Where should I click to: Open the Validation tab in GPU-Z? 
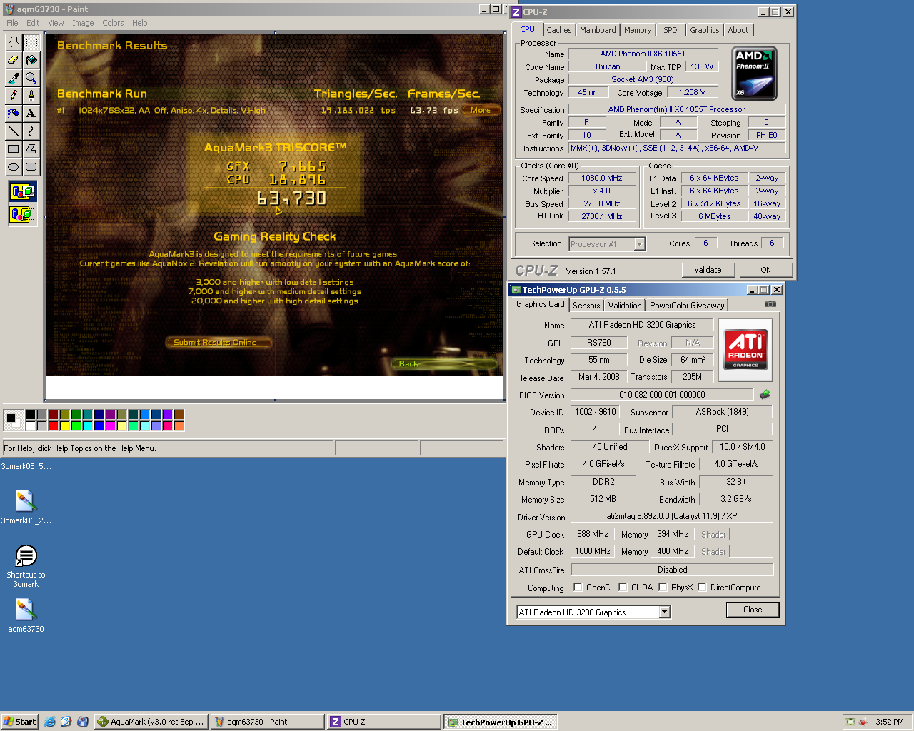tap(625, 306)
